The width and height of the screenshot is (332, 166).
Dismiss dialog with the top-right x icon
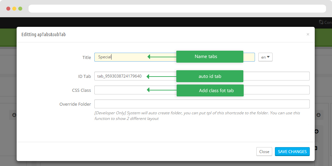click(x=308, y=34)
